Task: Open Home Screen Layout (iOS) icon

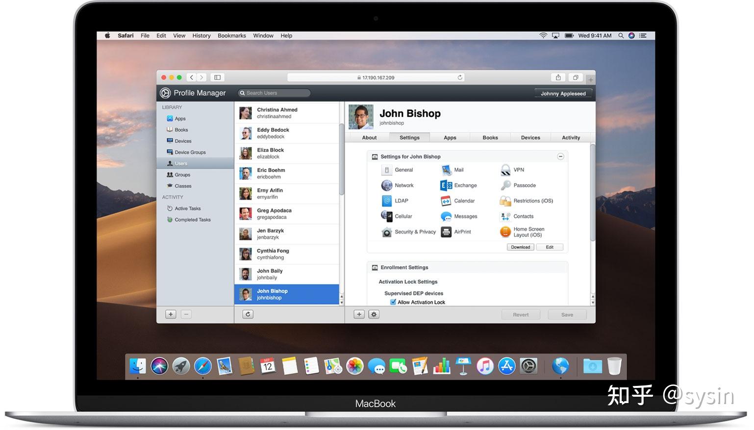Action: pos(505,232)
